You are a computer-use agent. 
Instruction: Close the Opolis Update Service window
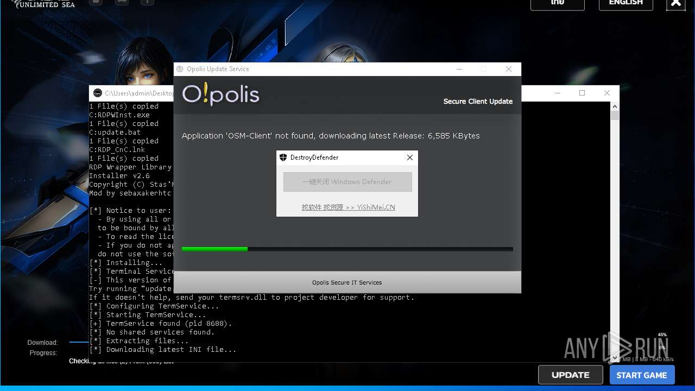509,69
